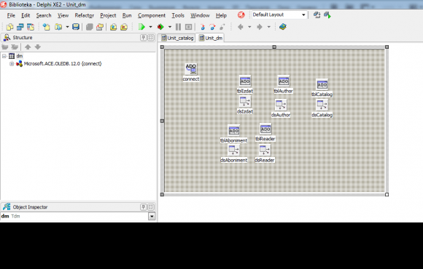
Task: Collapse the dm tree node
Action: [4, 56]
